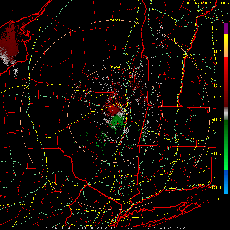The width and height of the screenshot is (230, 230).
Task: Click the 50 NMI range ring label
Action: [x=115, y=68]
